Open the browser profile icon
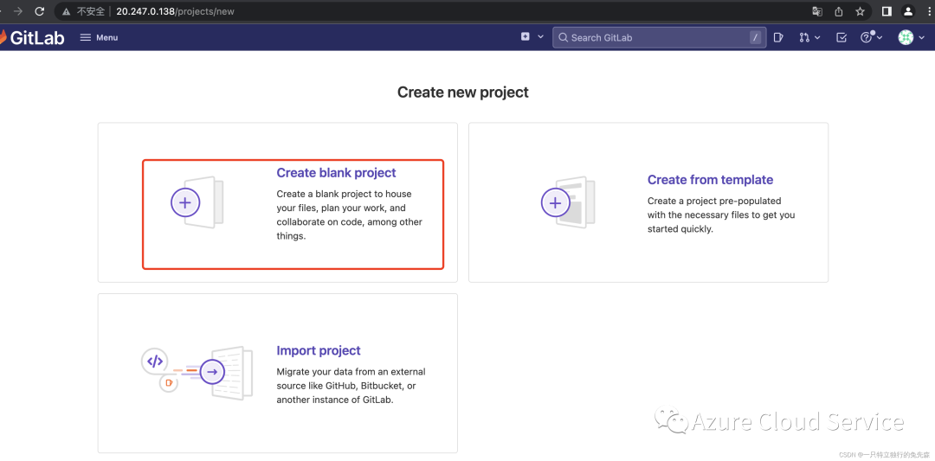The image size is (935, 461). [908, 11]
